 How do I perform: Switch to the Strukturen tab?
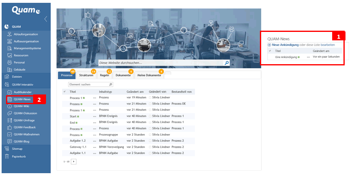(x=86, y=75)
